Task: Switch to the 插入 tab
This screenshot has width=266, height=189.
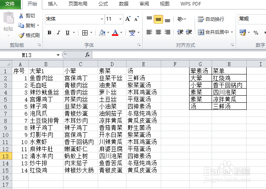Action: [52, 4]
